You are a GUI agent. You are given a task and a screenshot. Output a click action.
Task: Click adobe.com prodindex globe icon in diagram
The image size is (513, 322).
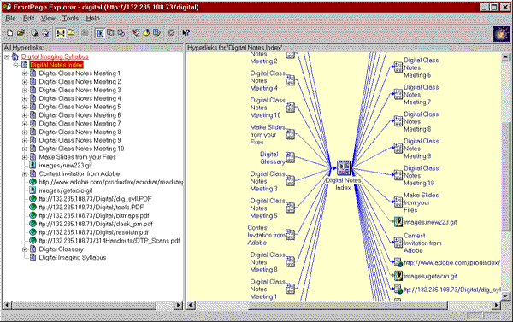pyautogui.click(x=398, y=262)
